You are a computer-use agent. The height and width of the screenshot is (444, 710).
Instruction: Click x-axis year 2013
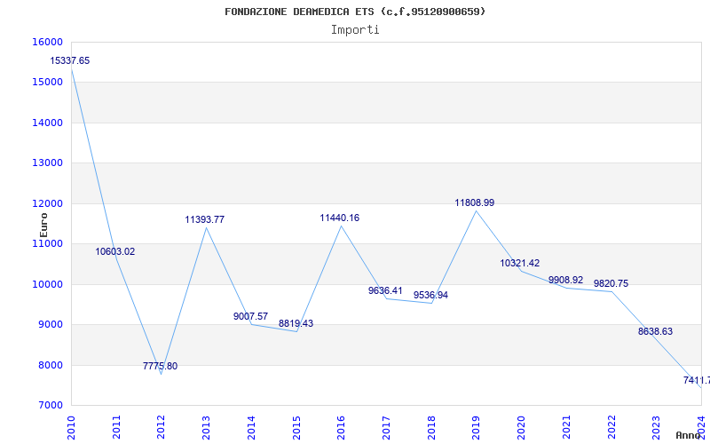pos(206,427)
